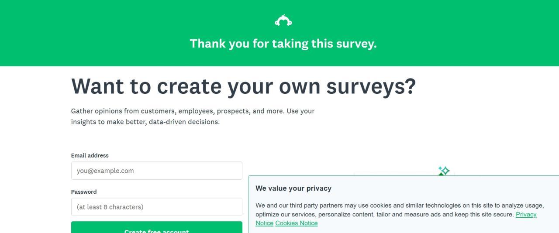Click the word 'surveys?' in the large headline
559x233 pixels.
click(371, 86)
